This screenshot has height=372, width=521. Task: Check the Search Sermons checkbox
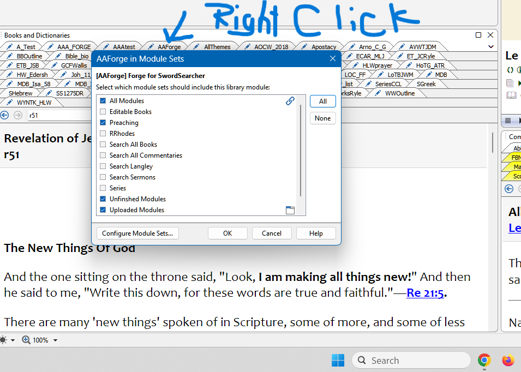[x=103, y=177]
